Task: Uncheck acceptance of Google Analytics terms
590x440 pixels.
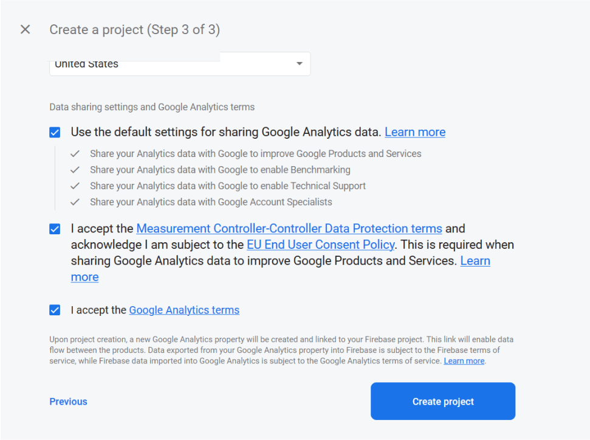Action: (55, 310)
